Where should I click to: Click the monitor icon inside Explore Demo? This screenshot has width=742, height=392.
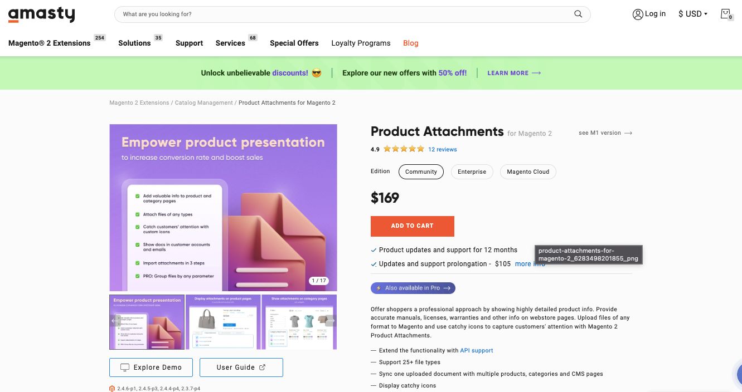pos(124,367)
